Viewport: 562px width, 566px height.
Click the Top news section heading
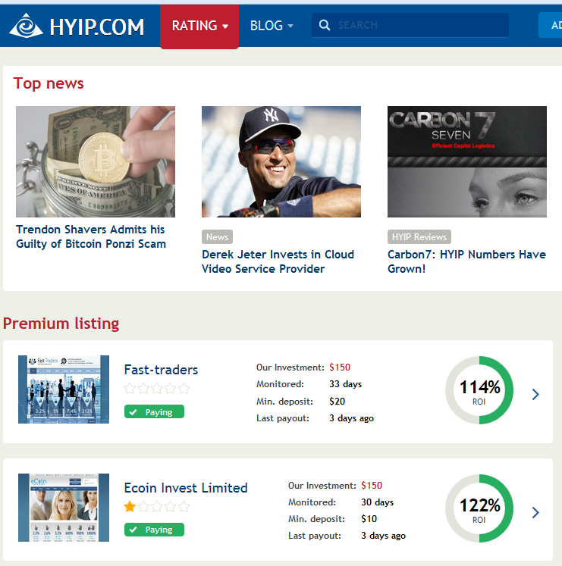pyautogui.click(x=49, y=84)
